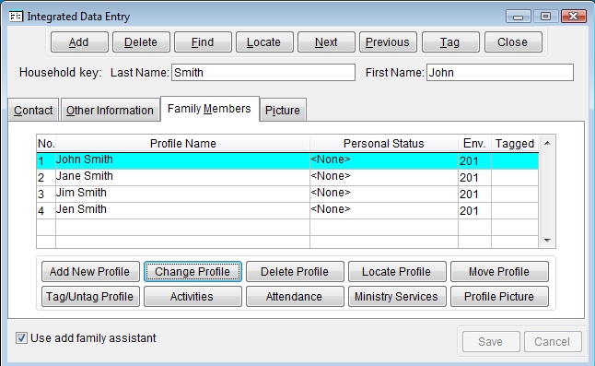Close window with the red X
Screen dimensions: 595x366
click(x=574, y=17)
